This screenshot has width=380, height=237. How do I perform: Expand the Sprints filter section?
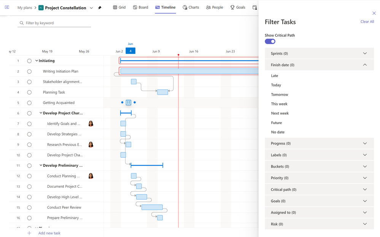[320, 53]
